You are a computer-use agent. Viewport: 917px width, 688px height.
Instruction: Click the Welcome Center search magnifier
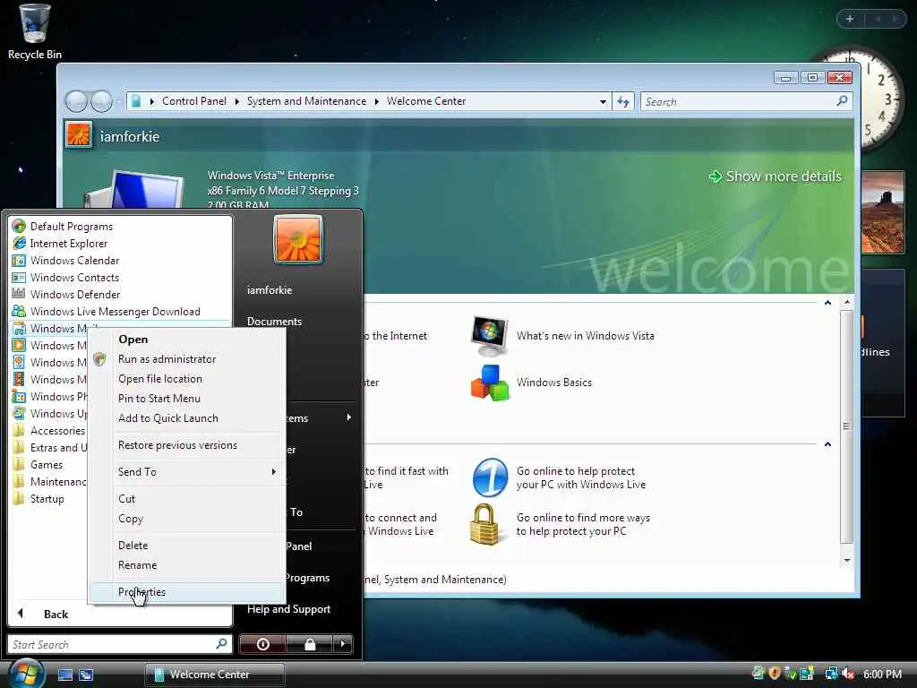coord(842,101)
